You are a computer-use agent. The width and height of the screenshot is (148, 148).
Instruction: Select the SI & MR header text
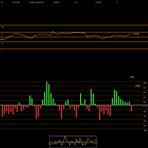pos(16,2)
